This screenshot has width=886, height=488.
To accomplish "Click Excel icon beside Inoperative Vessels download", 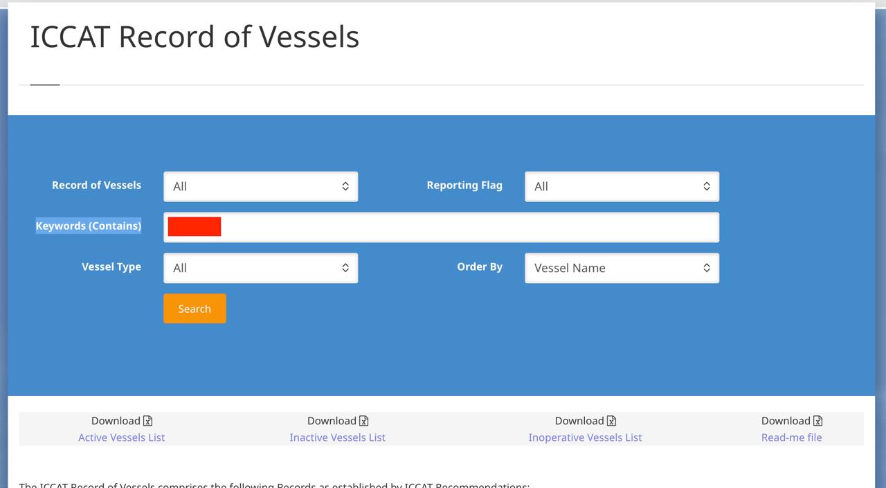I will click(x=611, y=421).
